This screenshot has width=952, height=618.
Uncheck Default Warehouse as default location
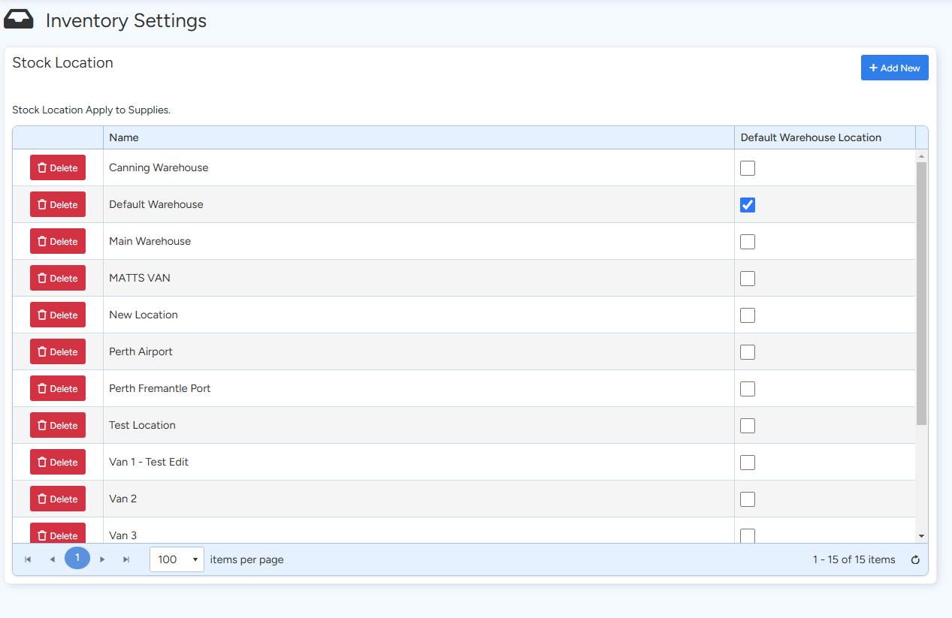coord(747,205)
